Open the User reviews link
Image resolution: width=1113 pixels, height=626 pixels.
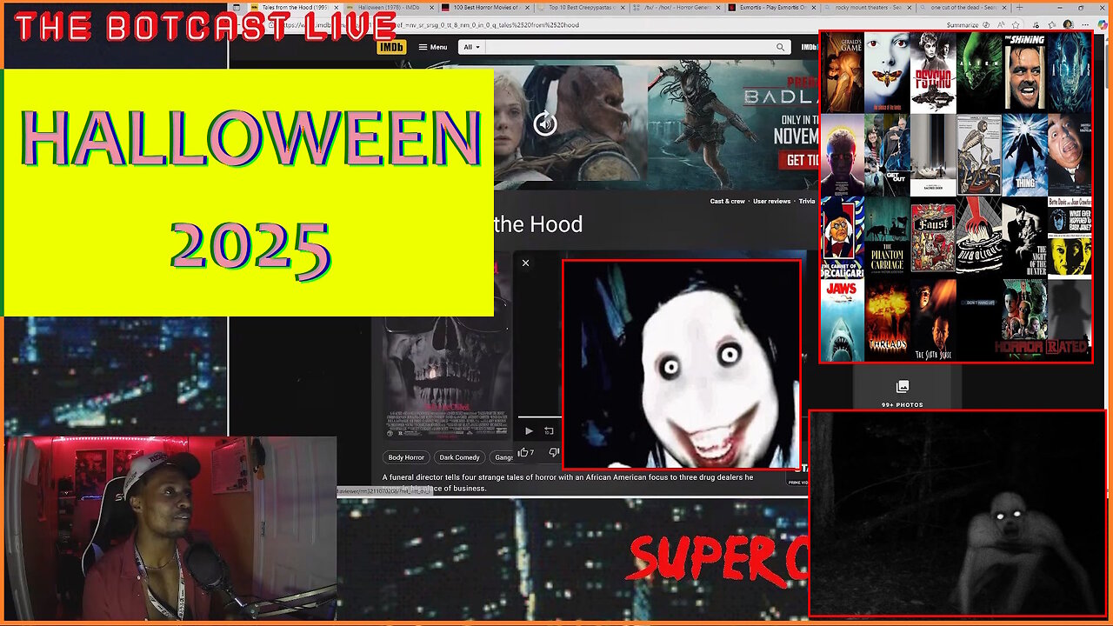[x=771, y=201]
